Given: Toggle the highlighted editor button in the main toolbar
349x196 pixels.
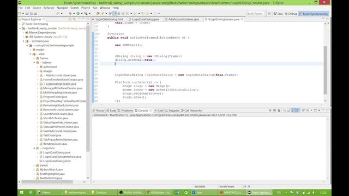Looking at the screenshot, I should (x=115, y=14).
